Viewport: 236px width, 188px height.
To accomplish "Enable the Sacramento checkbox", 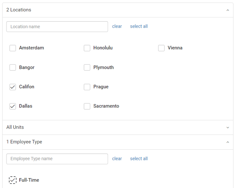I will click(87, 106).
